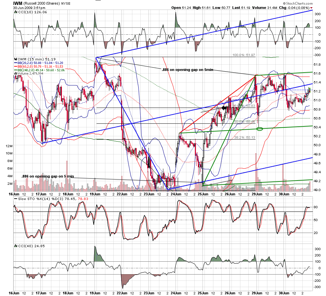The height and width of the screenshot is (296, 326).
Task: Click the 80 level on the stochastic axis
Action: [x=315, y=207]
